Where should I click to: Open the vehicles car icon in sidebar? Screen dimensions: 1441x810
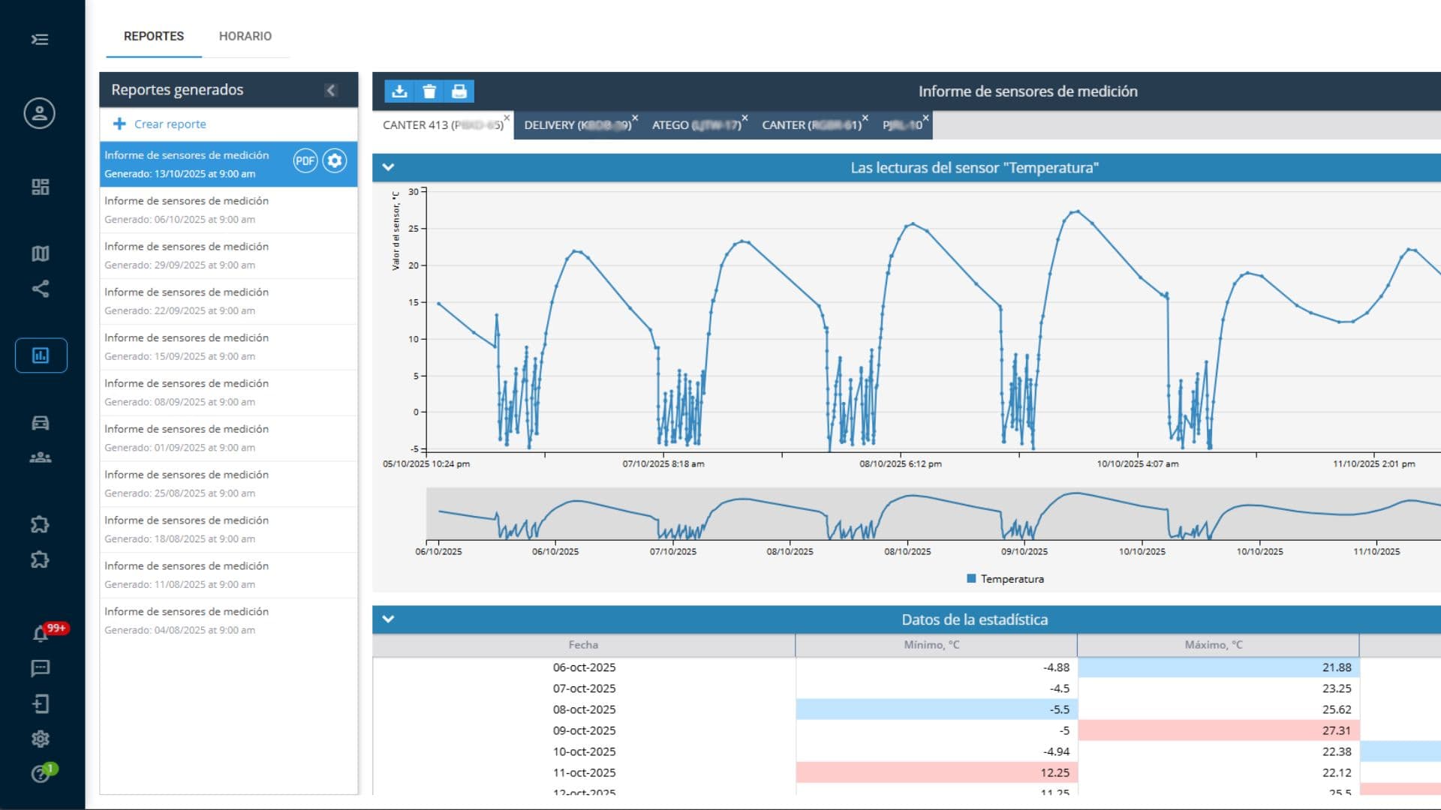41,423
